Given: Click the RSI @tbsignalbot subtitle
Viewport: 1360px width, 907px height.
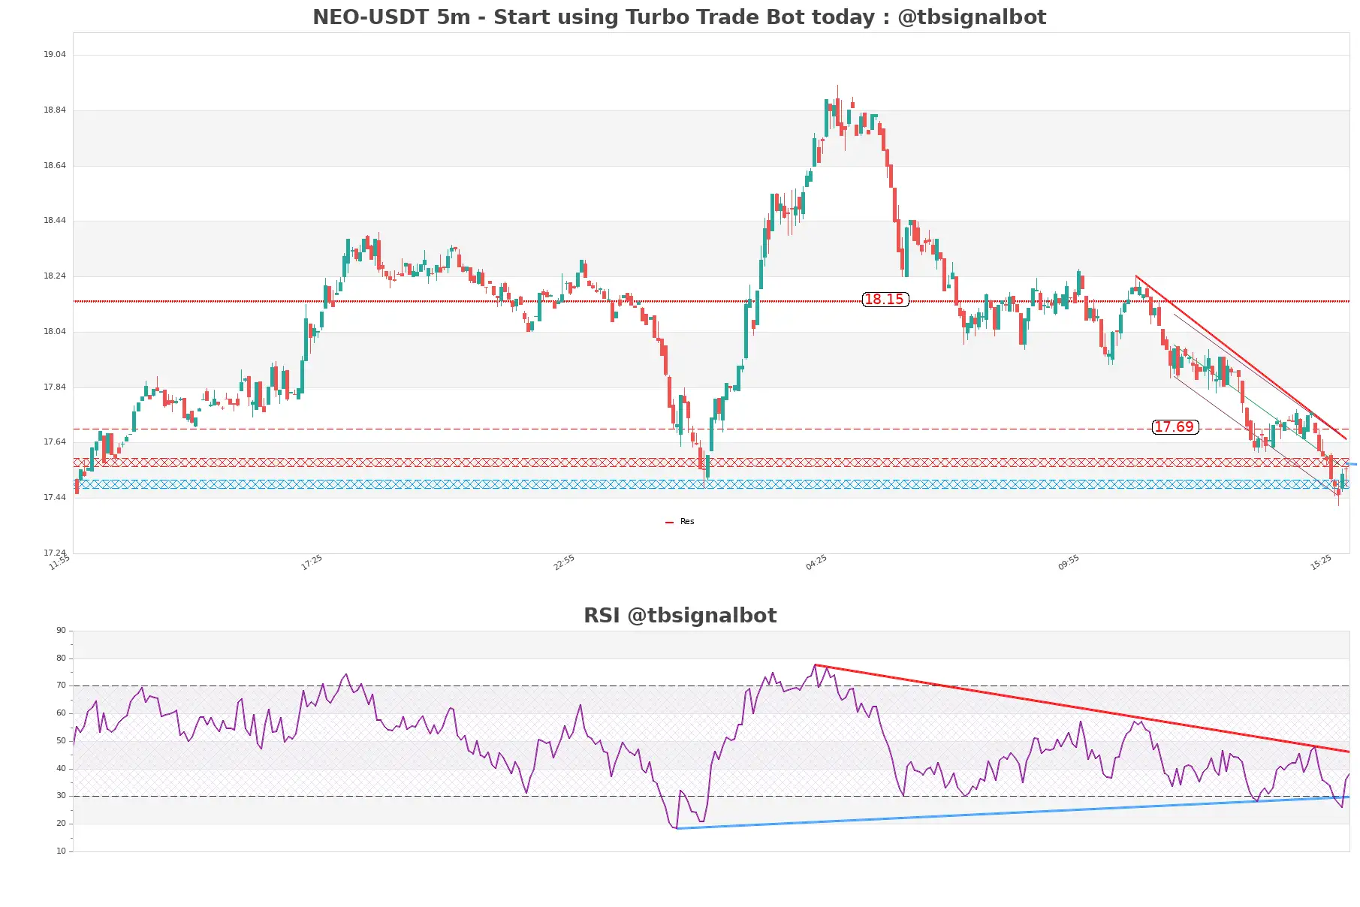Looking at the screenshot, I should click(680, 616).
